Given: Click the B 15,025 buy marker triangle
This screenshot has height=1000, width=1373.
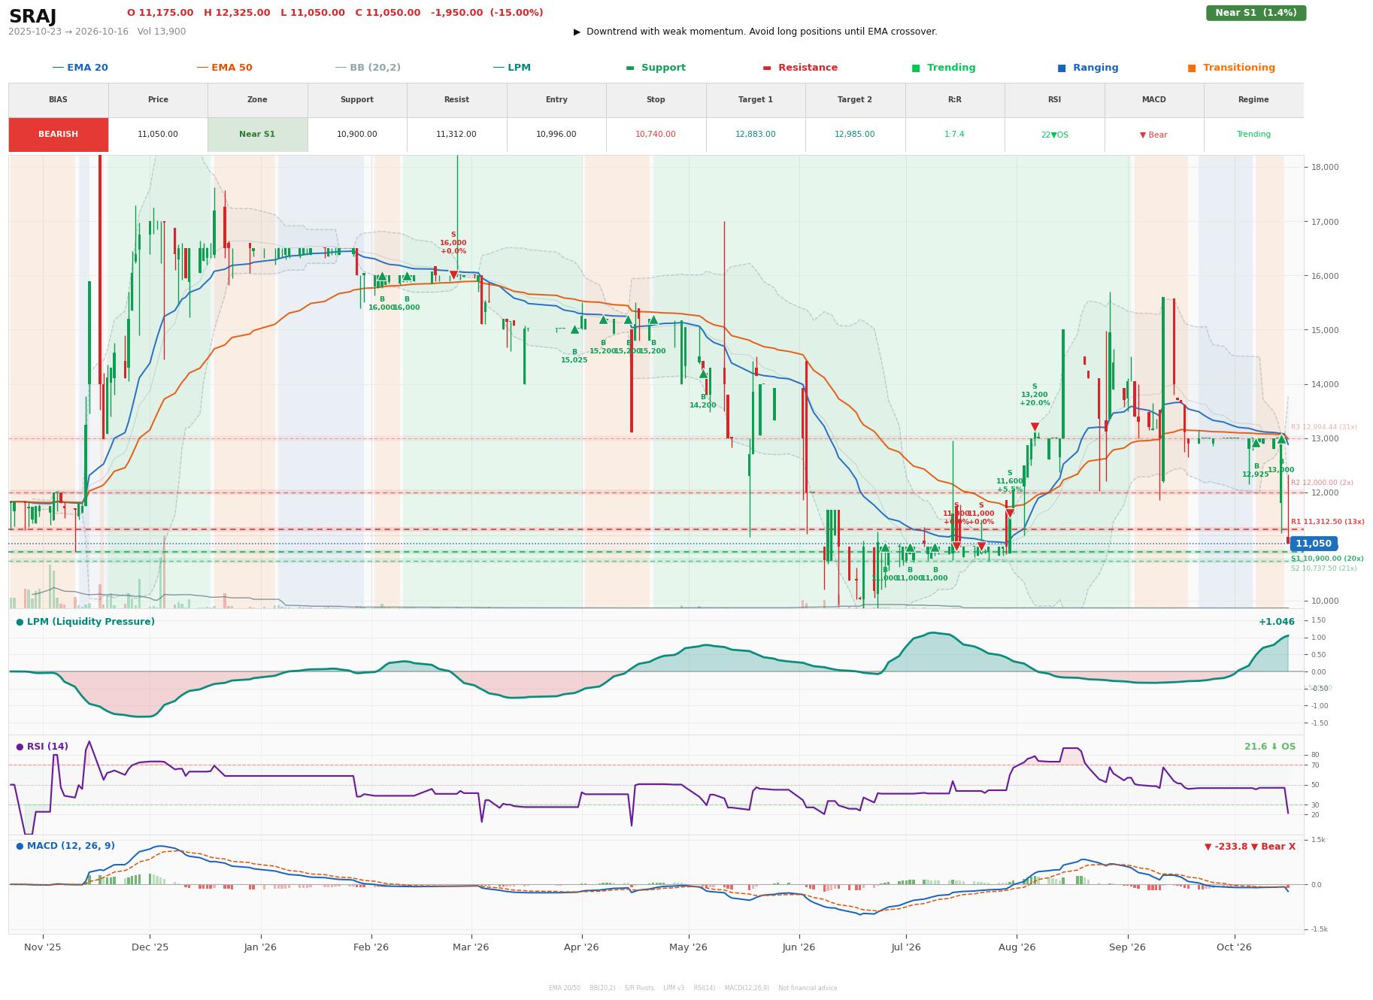Looking at the screenshot, I should [x=574, y=329].
